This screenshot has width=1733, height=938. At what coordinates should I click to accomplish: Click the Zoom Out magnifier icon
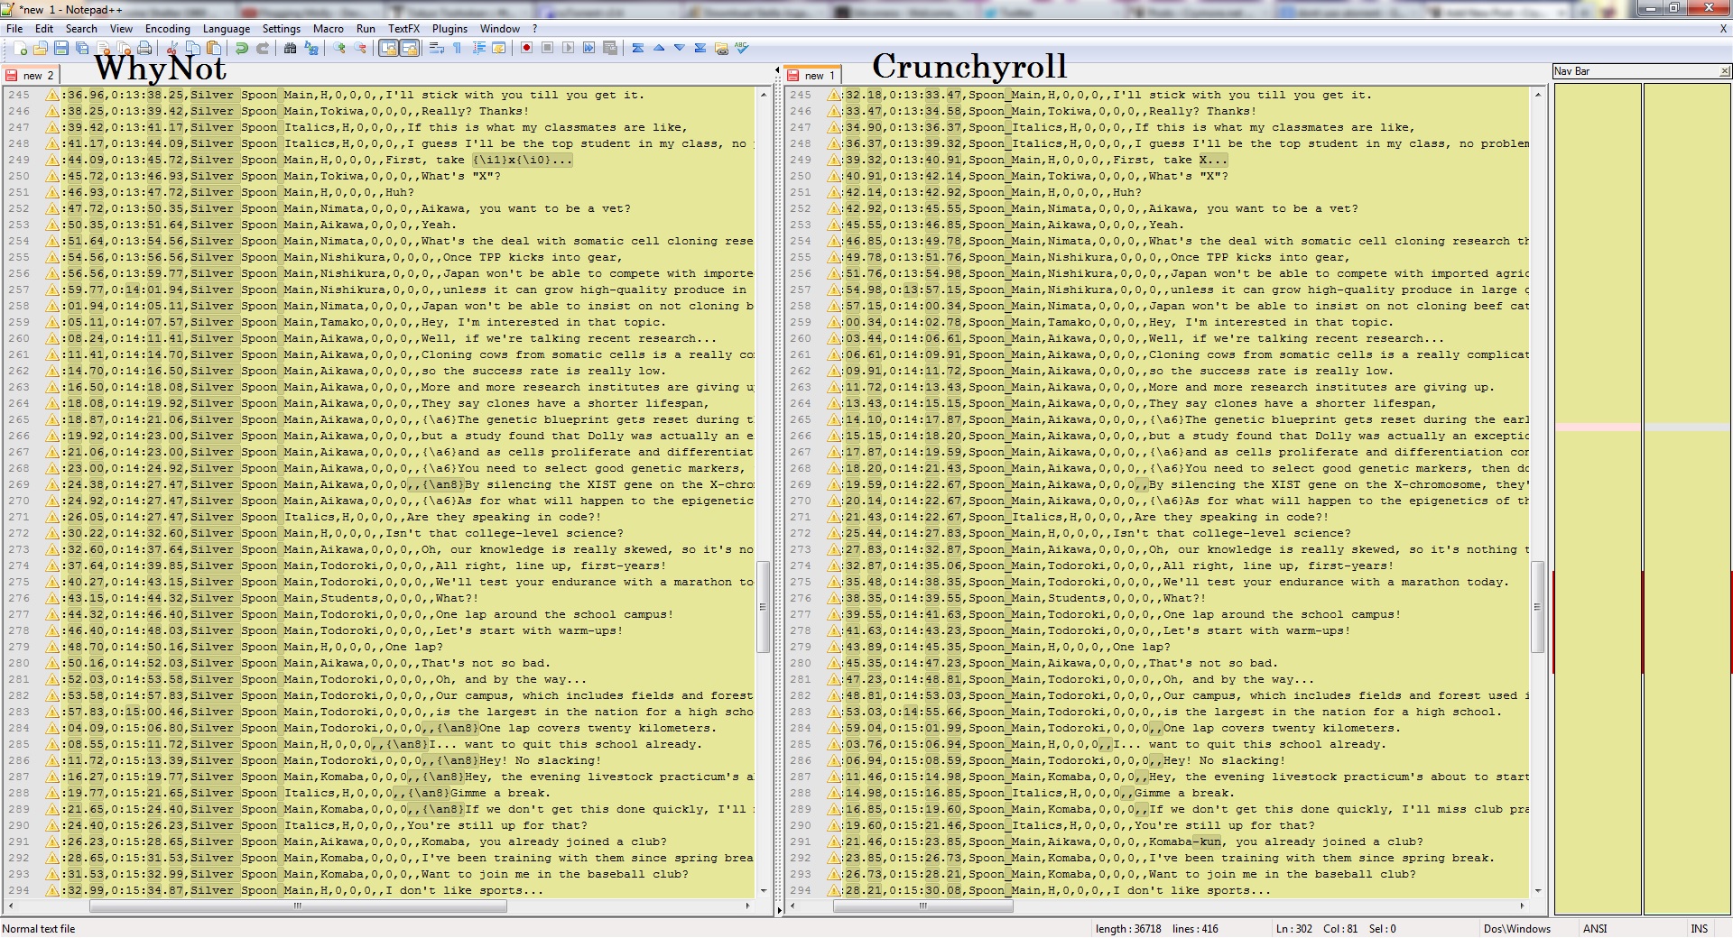point(360,48)
